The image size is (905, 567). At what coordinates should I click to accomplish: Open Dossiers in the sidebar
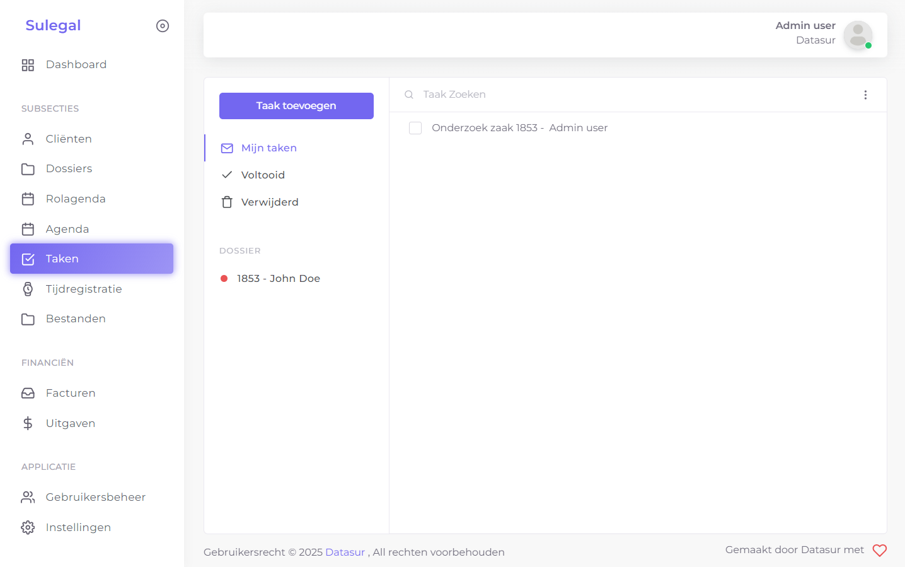pos(69,168)
